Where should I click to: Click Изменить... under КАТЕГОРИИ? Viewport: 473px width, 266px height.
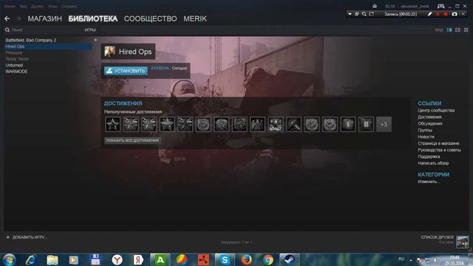[429, 182]
